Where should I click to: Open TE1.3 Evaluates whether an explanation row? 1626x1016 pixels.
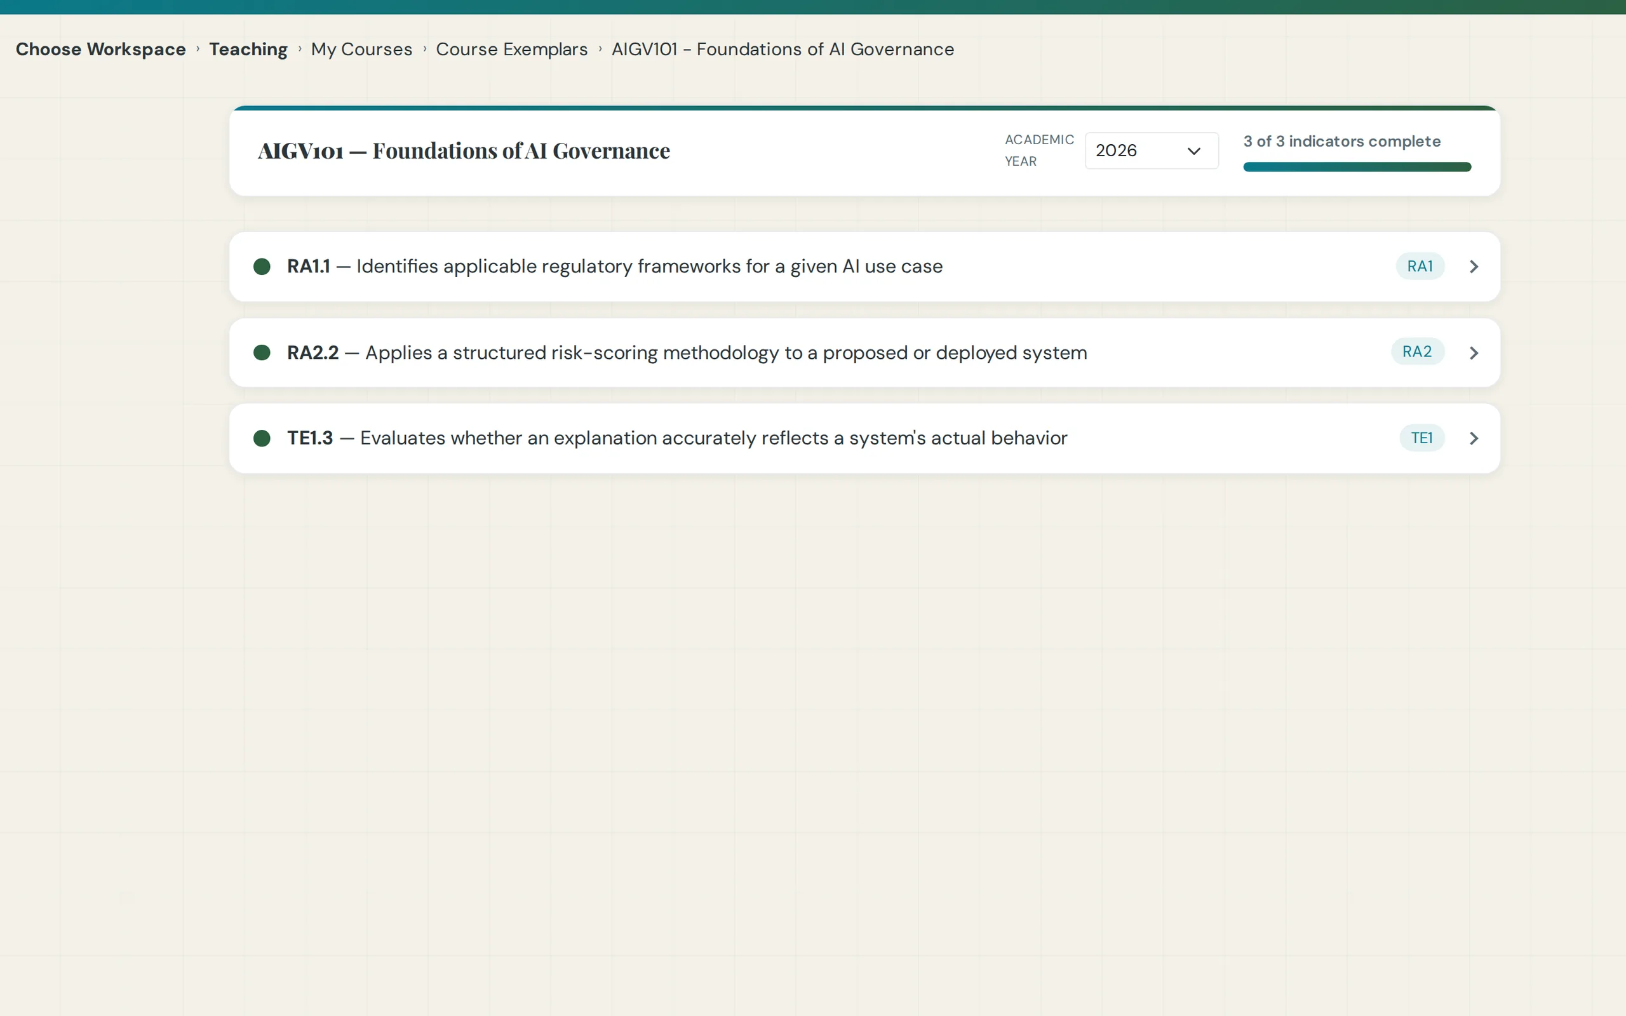pyautogui.click(x=864, y=438)
